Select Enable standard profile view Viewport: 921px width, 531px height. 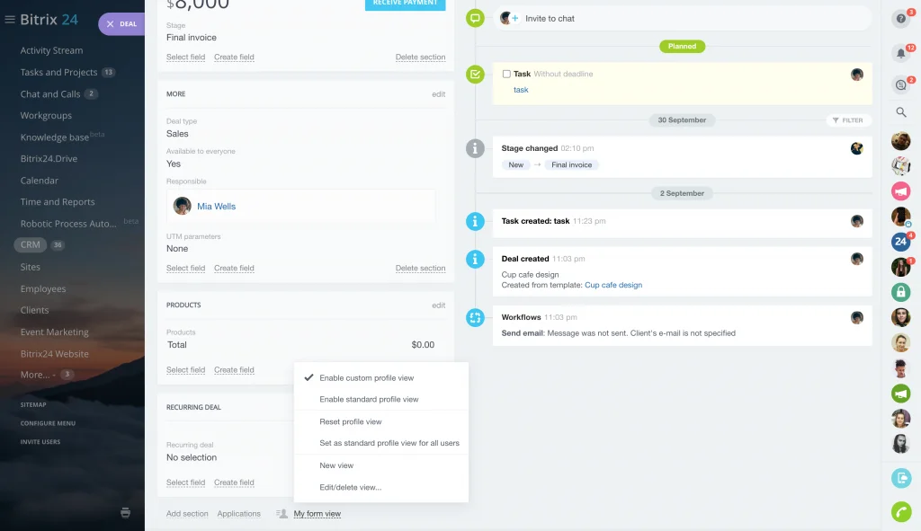click(369, 399)
